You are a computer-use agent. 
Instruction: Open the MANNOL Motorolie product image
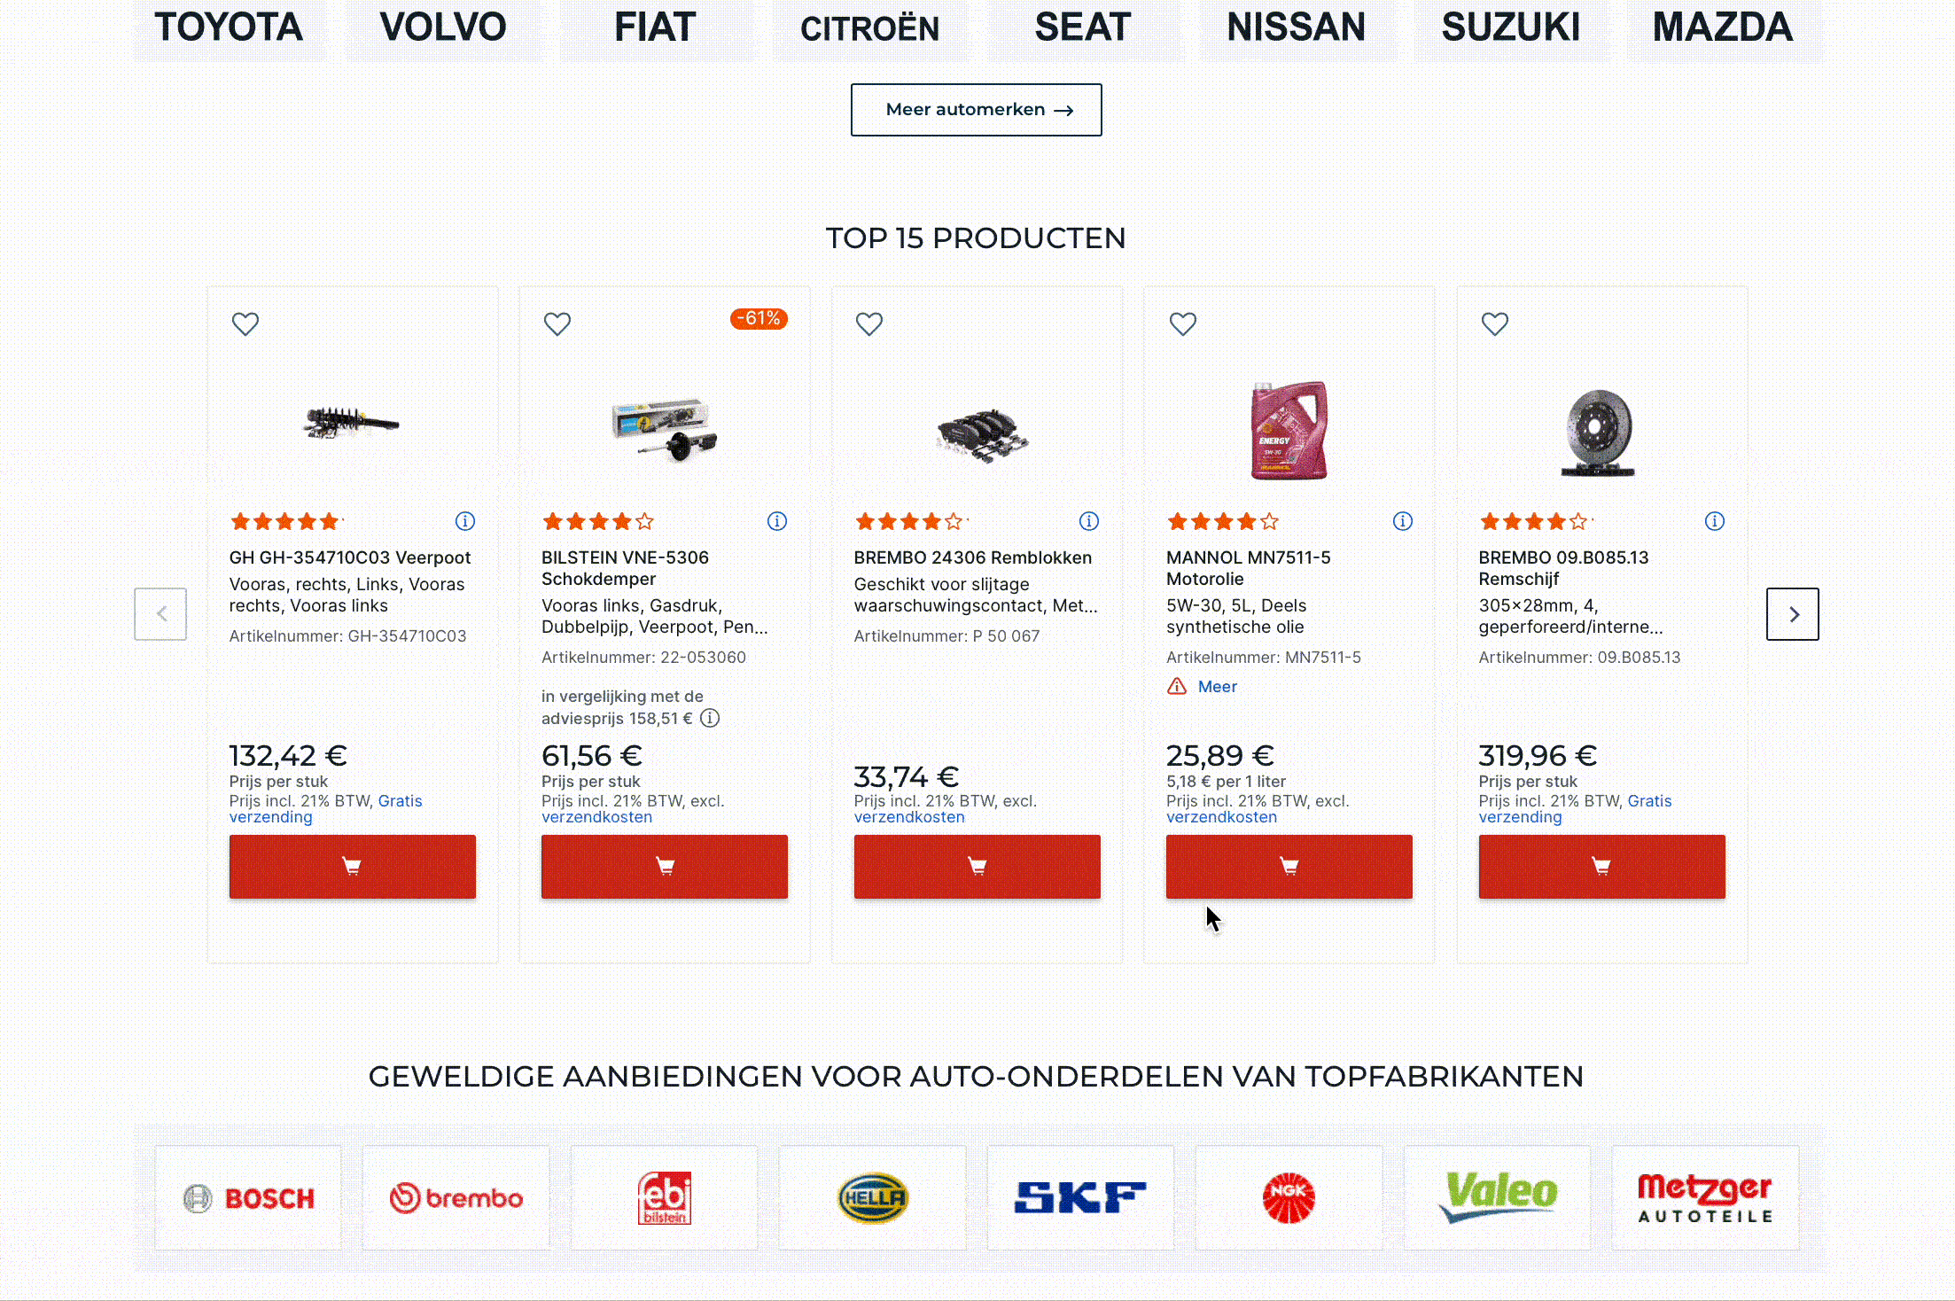tap(1289, 430)
